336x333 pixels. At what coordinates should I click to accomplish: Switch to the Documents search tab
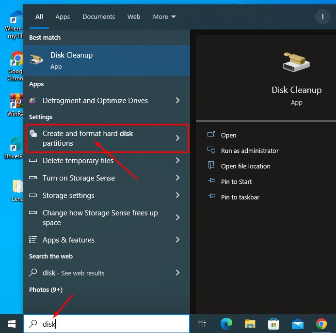98,16
